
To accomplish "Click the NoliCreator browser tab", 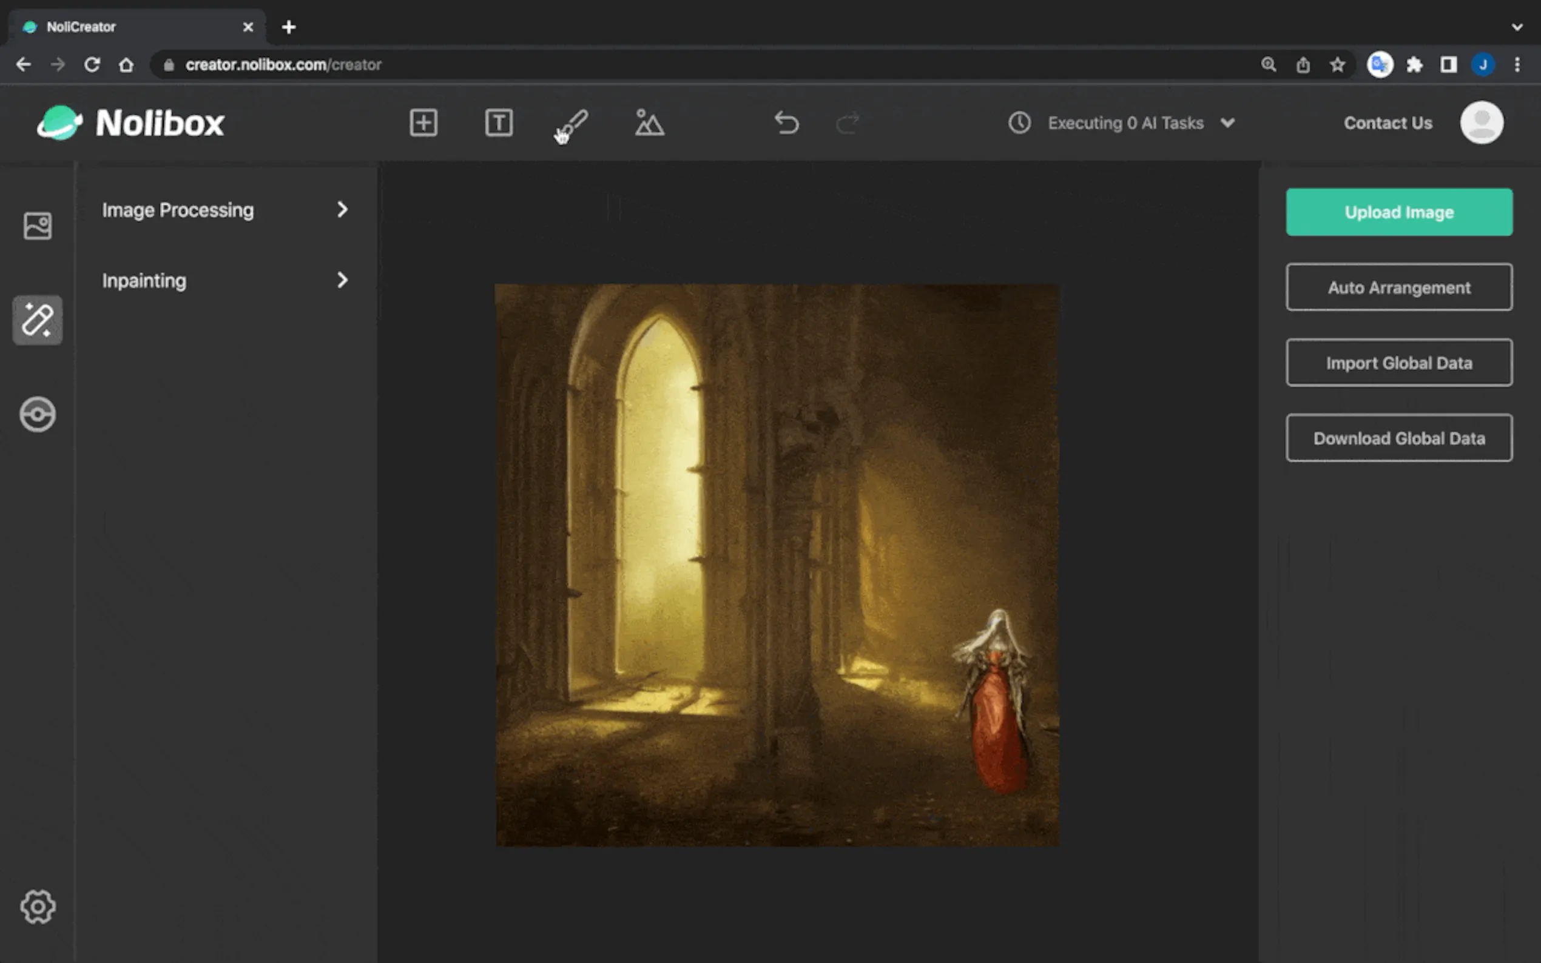I will 127,27.
